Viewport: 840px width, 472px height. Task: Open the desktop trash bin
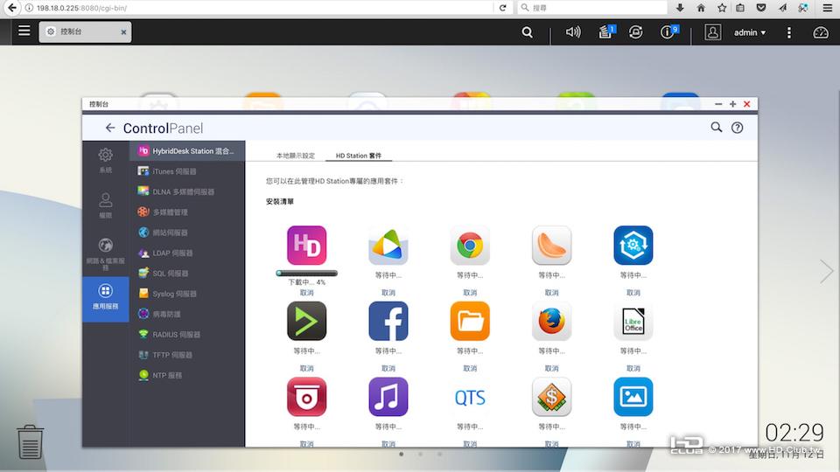coord(30,442)
